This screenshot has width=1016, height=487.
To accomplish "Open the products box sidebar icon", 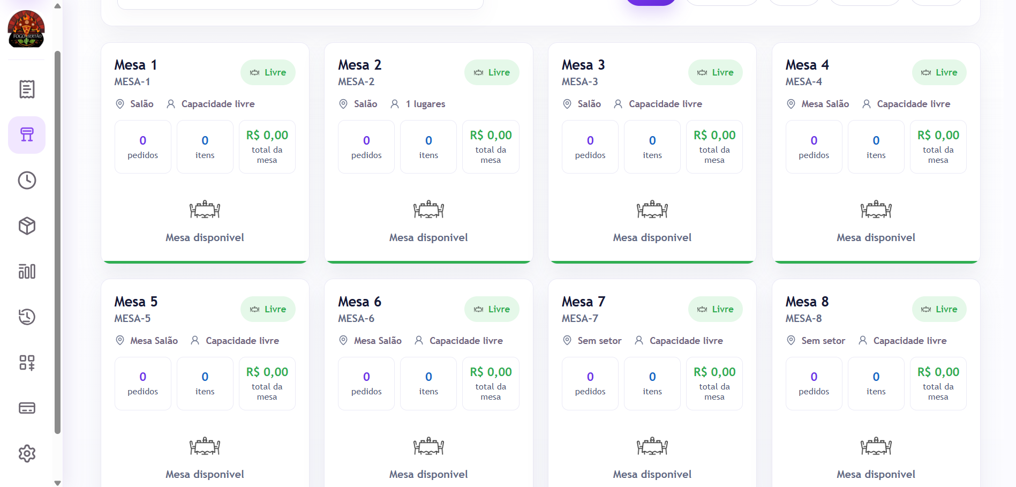I will (27, 226).
